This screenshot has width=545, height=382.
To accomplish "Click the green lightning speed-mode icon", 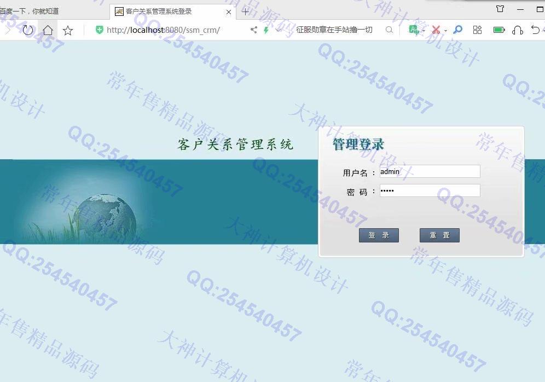I will coord(266,30).
